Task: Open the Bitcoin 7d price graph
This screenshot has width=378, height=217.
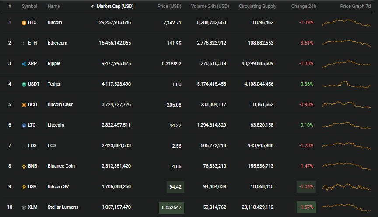Action: click(346, 23)
